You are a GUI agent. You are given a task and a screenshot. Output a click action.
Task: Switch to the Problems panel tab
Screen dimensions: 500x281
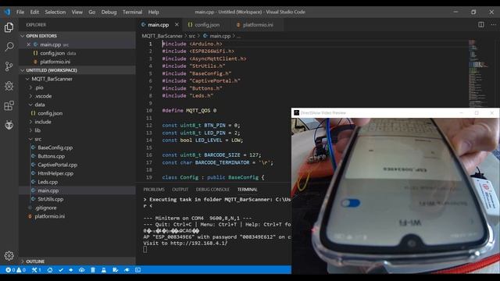click(154, 189)
